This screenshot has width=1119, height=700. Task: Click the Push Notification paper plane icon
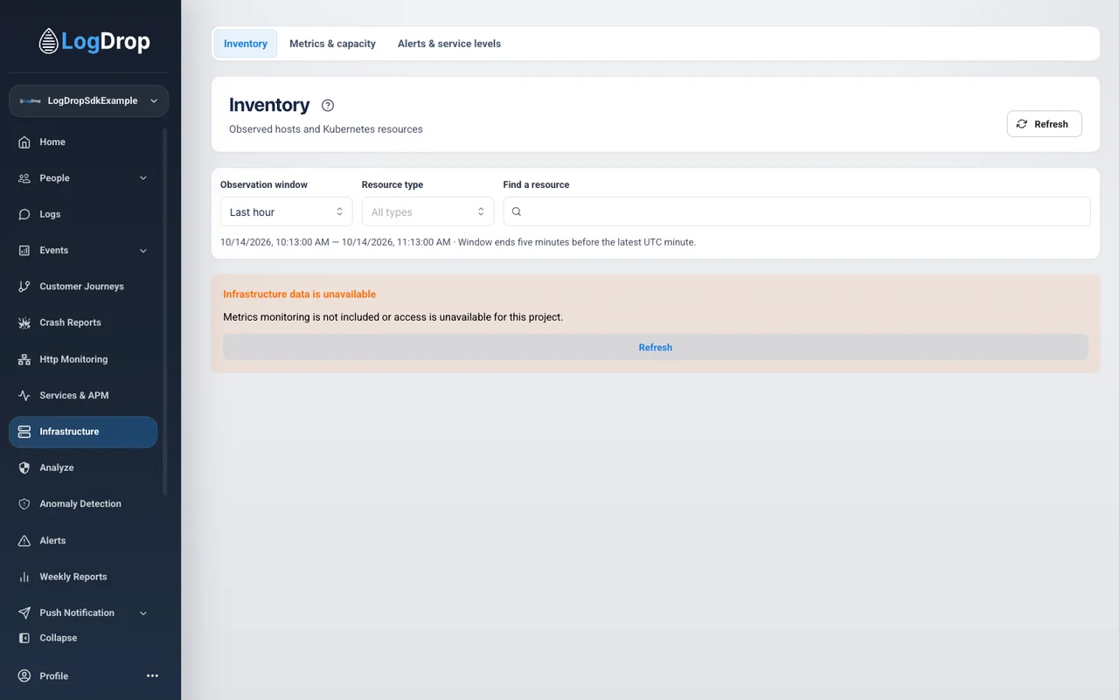click(24, 613)
